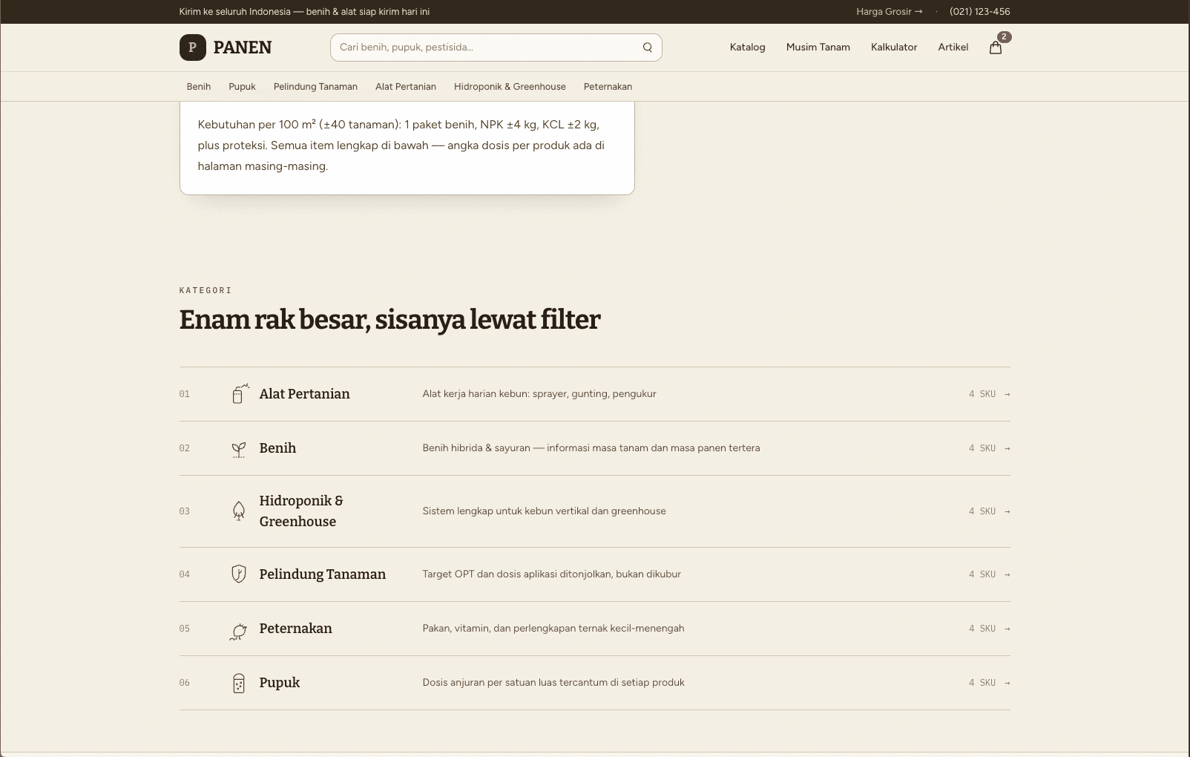Click the 4 SKU label in Alat Pertanian row
Image resolution: width=1190 pixels, height=757 pixels.
pos(982,394)
